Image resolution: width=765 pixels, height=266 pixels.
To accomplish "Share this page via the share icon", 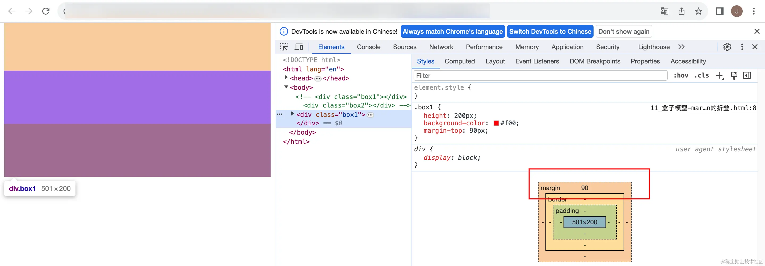I will coord(681,11).
